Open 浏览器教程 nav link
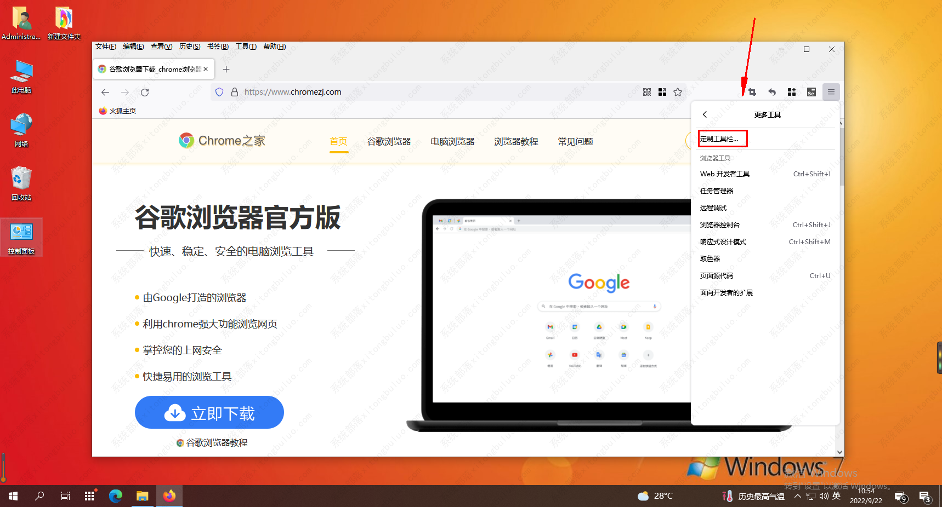The height and width of the screenshot is (507, 942). tap(517, 141)
